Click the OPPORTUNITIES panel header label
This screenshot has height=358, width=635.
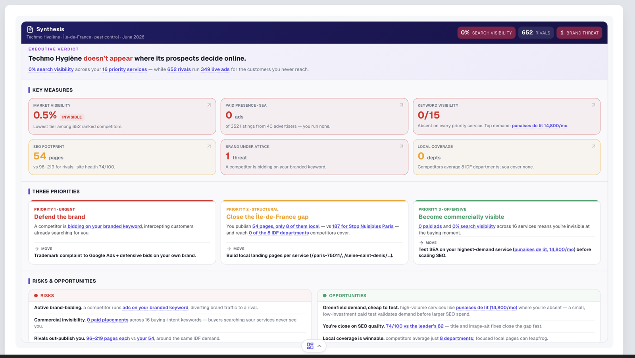[348, 296]
